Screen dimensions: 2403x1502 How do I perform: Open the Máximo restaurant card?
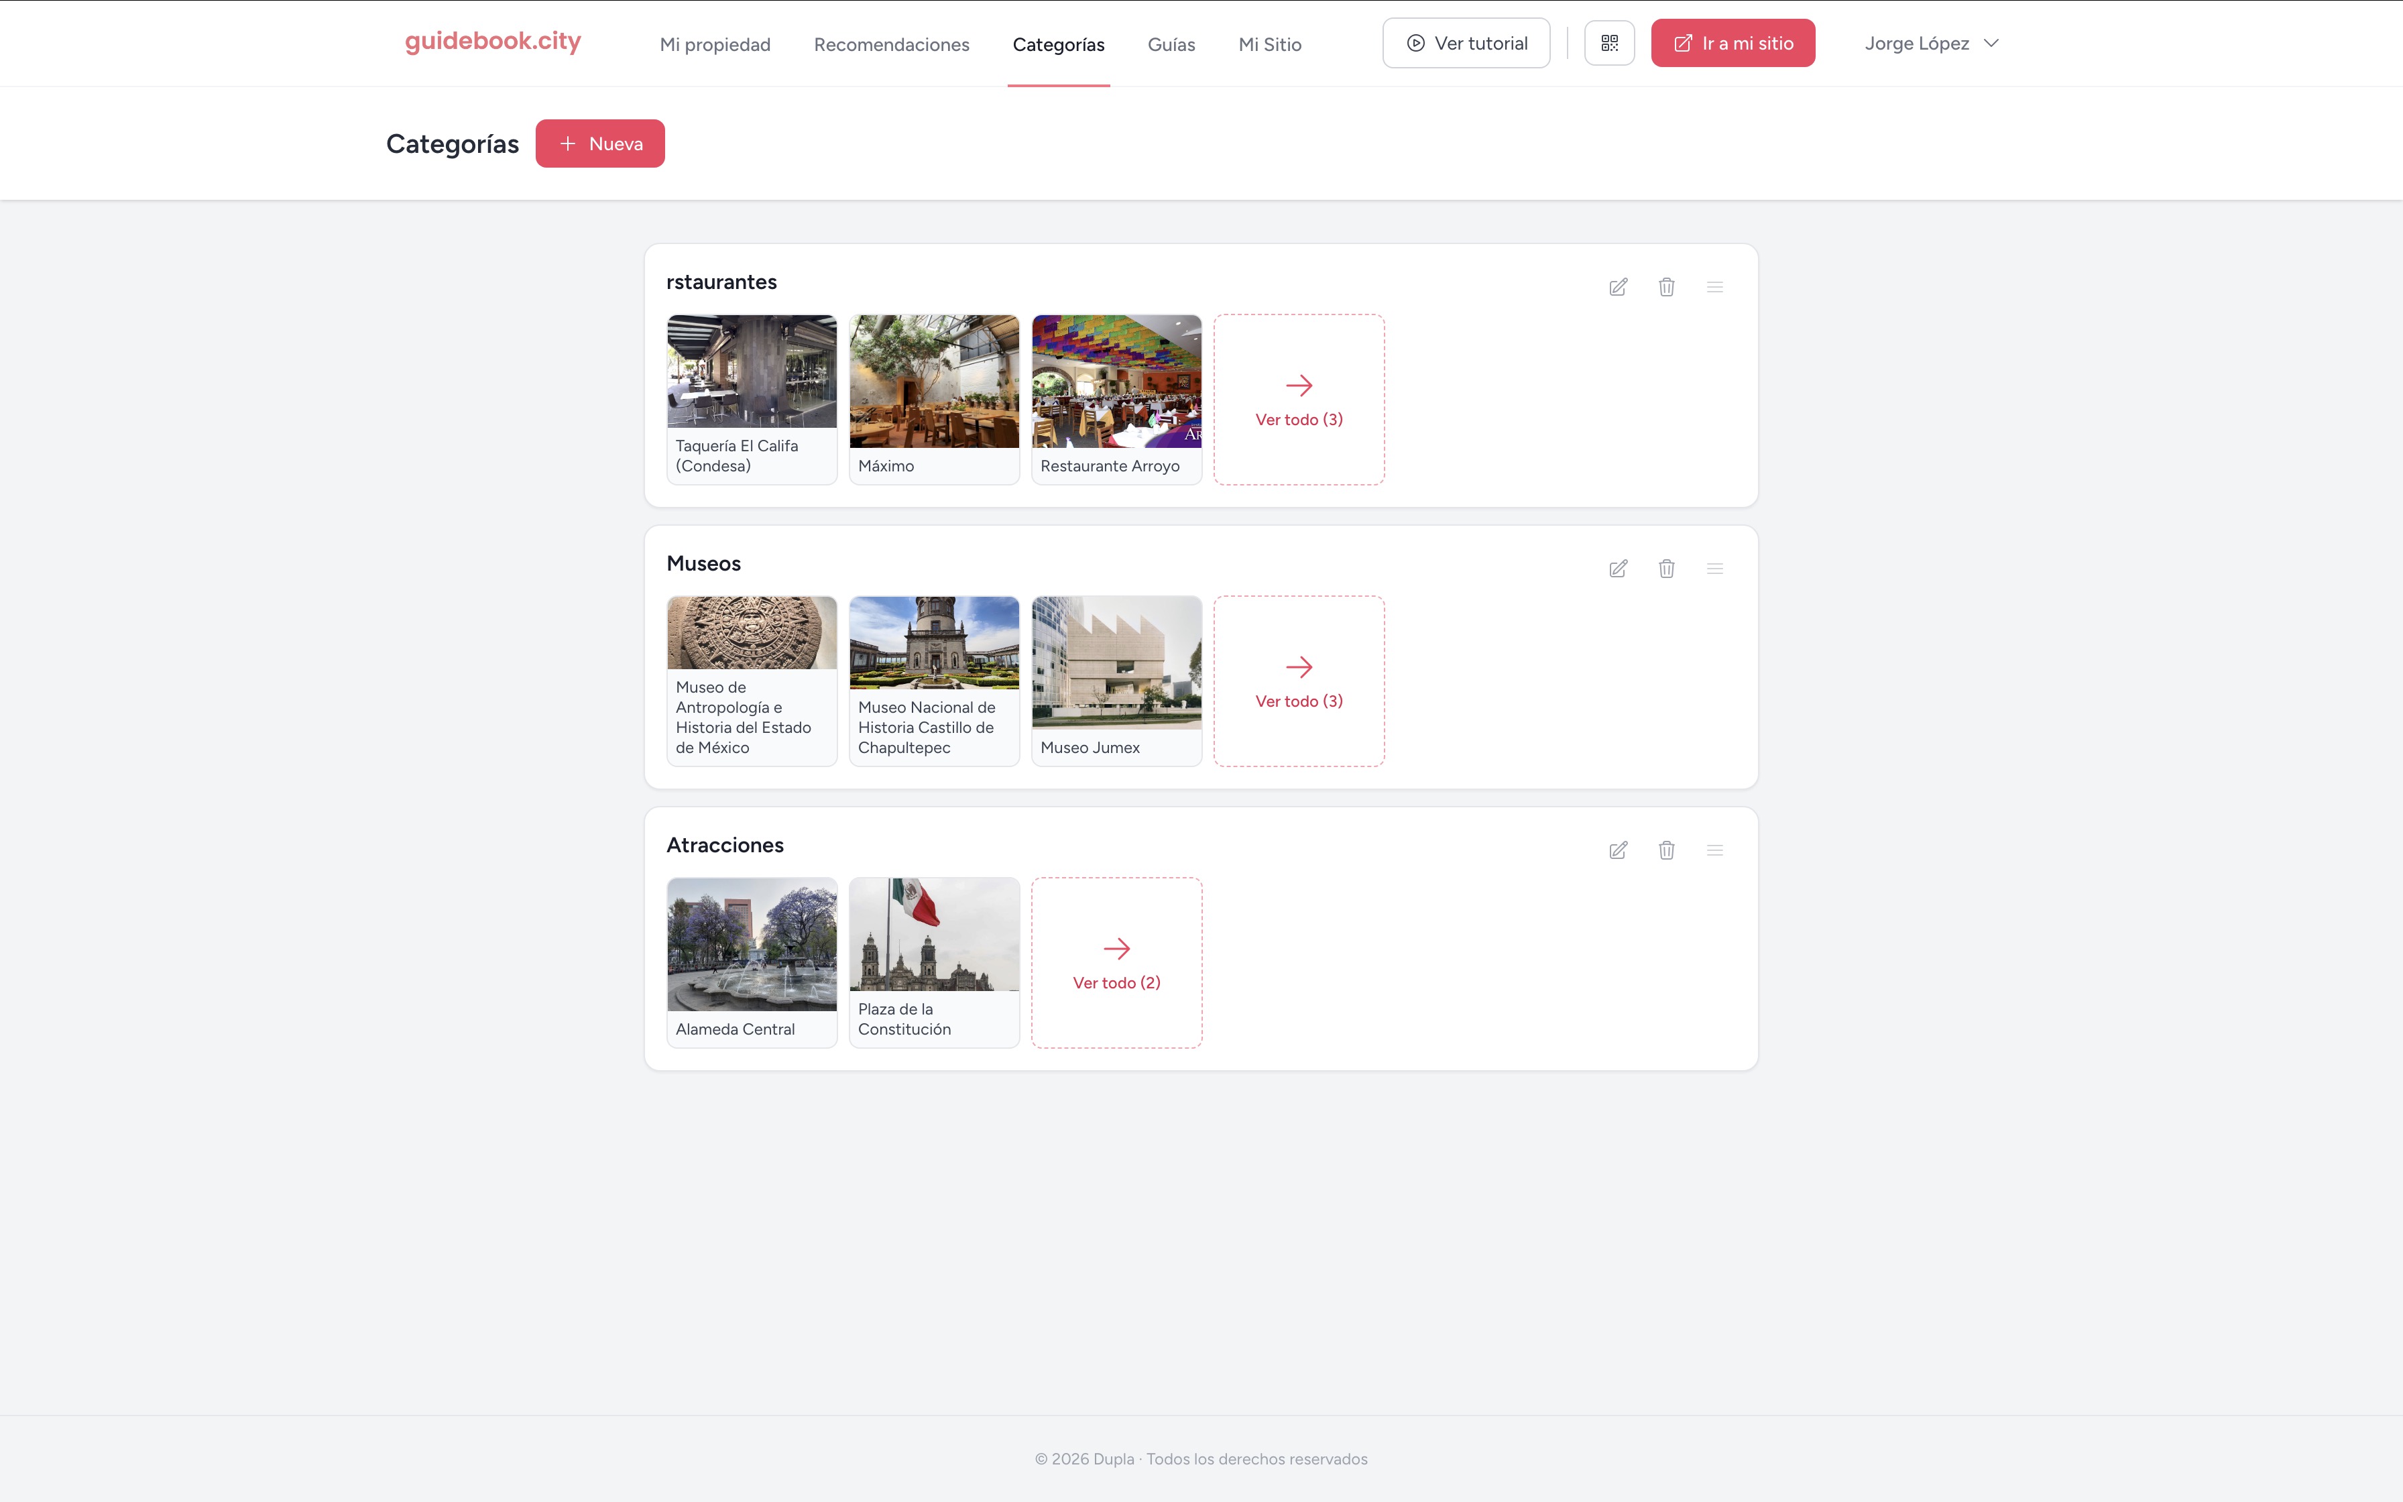(x=935, y=400)
